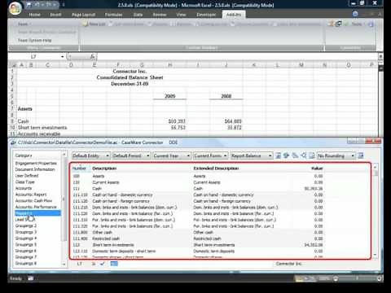The width and height of the screenshot is (391, 293).
Task: Select Document Information category
Action: [x=35, y=169]
